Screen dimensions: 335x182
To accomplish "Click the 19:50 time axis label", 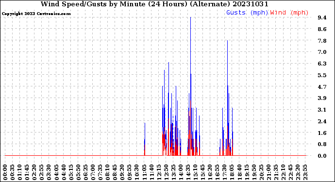I will click(253, 172).
